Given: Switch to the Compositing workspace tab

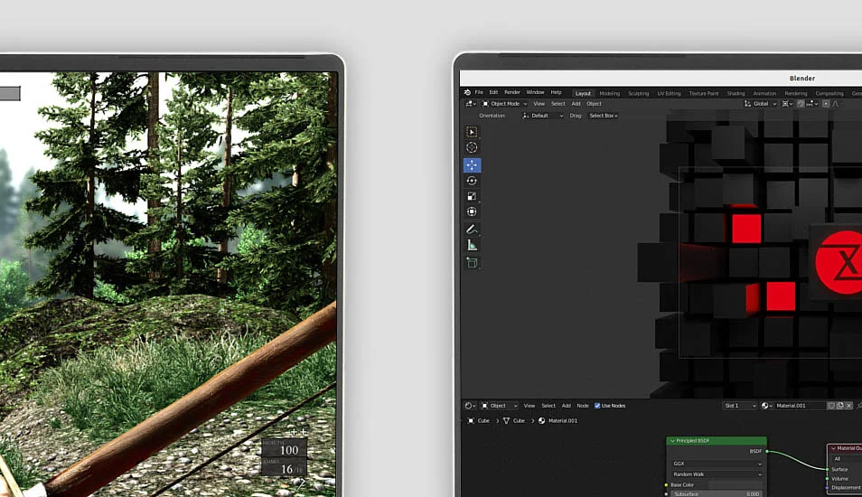Looking at the screenshot, I should [x=829, y=93].
